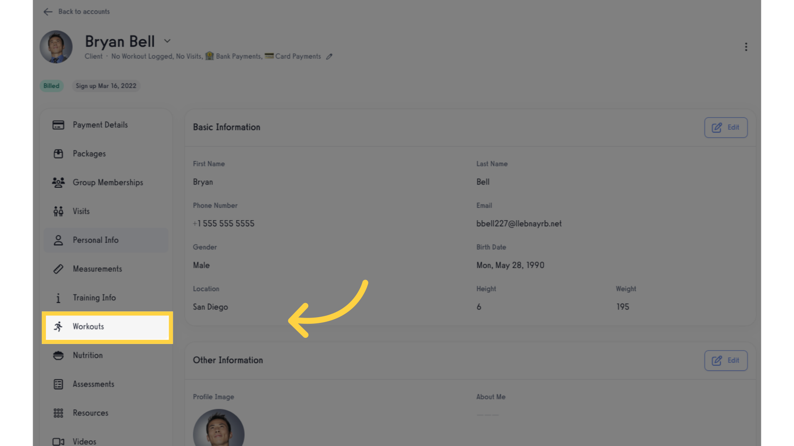The width and height of the screenshot is (794, 446).
Task: Click the Resources grid icon
Action: 58,413
